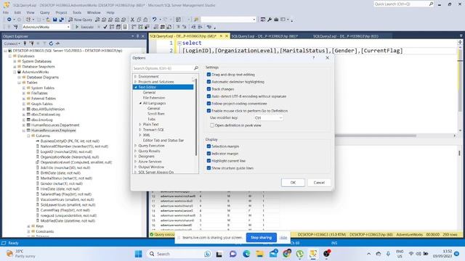Uncheck Track changes option
The width and height of the screenshot is (465, 261).
[x=209, y=88]
